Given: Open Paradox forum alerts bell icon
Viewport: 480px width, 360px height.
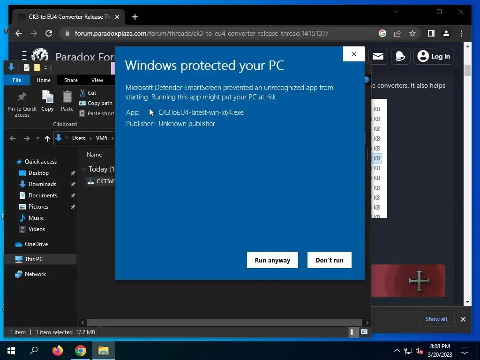Looking at the screenshot, I should tap(400, 56).
